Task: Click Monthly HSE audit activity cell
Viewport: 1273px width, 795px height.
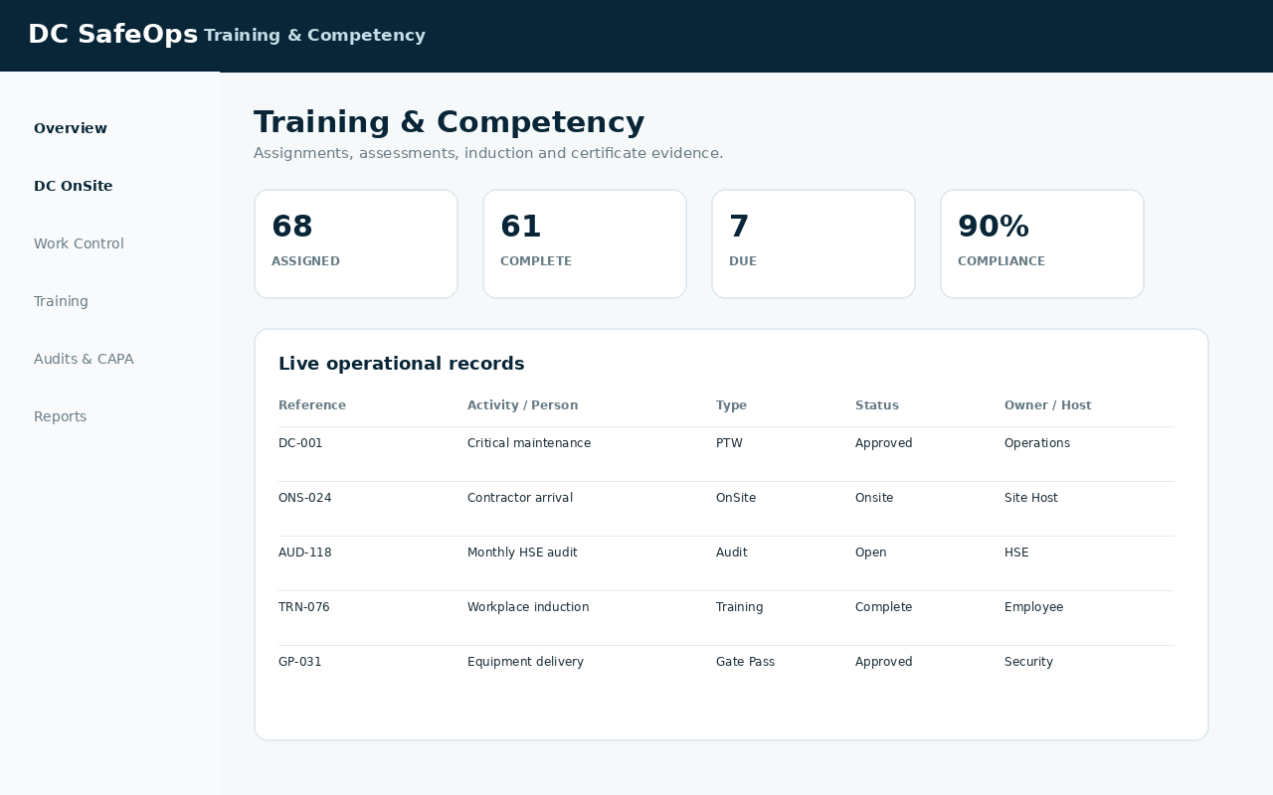Action: point(522,553)
